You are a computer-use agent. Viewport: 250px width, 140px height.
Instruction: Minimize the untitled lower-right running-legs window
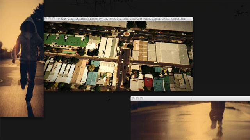(137, 98)
